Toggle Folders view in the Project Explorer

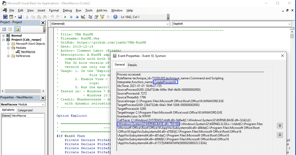coord(17,29)
